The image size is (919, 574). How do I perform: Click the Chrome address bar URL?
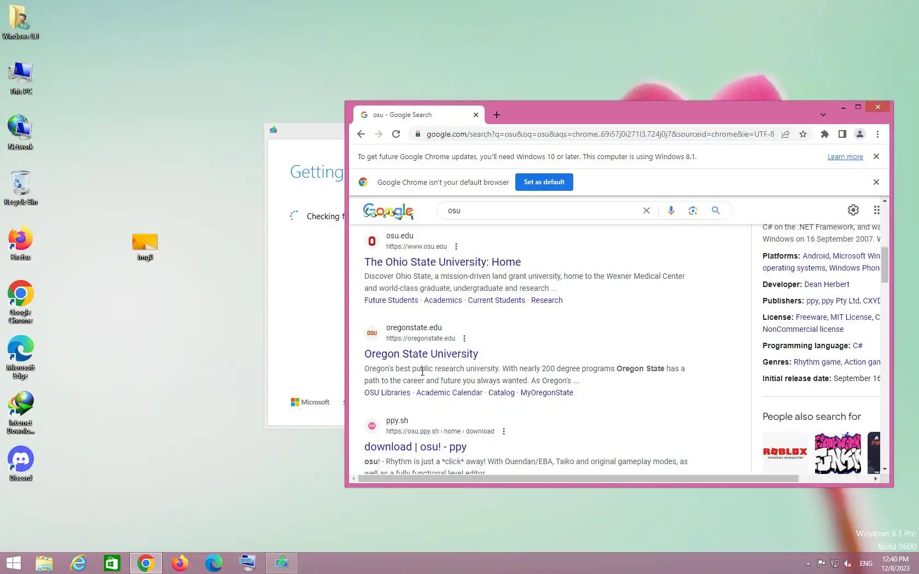(x=600, y=134)
